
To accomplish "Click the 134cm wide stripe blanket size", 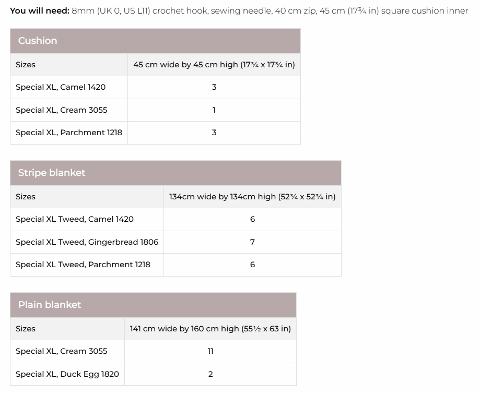I will point(252,197).
